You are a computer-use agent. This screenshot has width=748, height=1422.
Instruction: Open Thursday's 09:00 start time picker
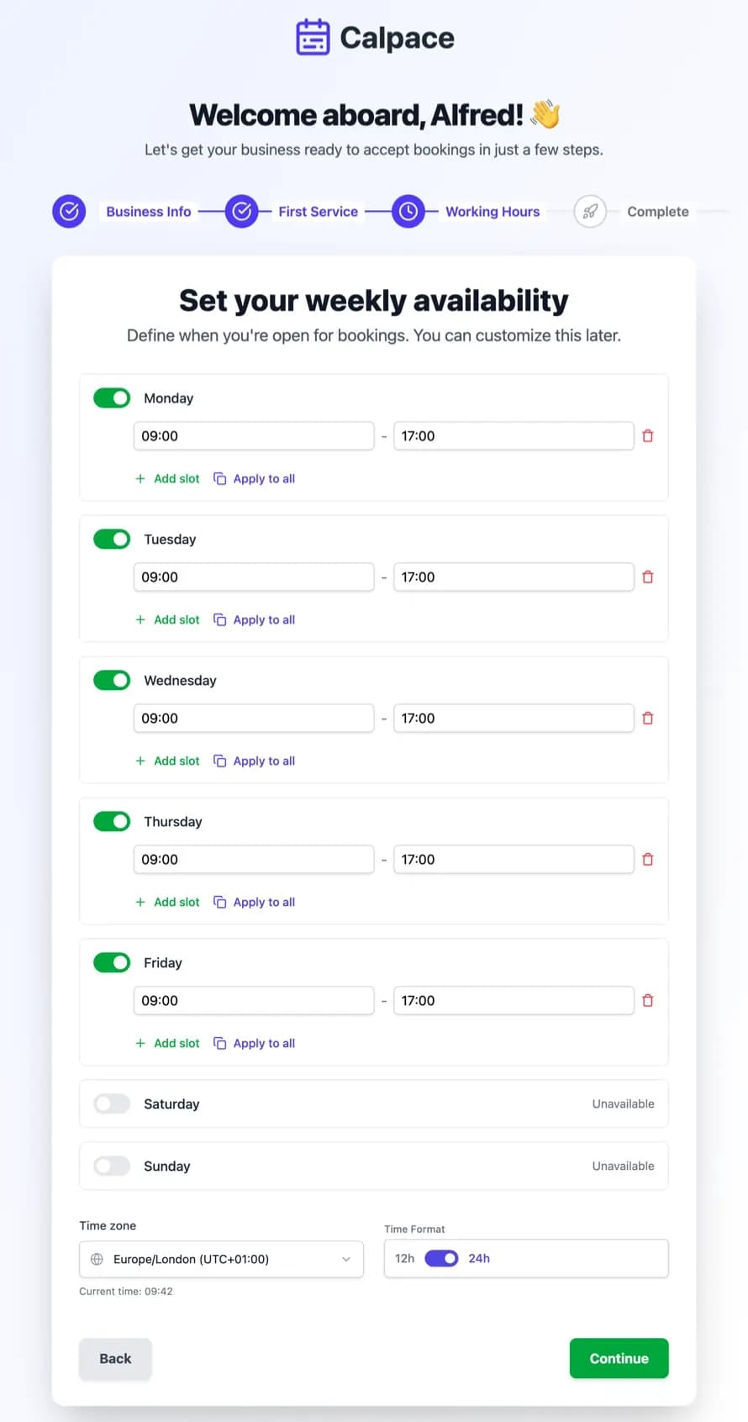[x=253, y=860]
